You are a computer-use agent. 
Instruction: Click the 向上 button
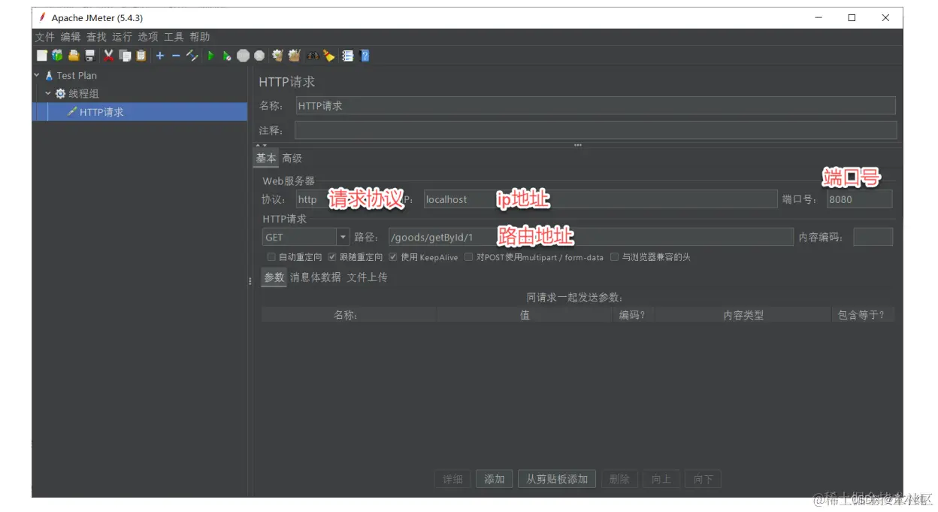[661, 479]
